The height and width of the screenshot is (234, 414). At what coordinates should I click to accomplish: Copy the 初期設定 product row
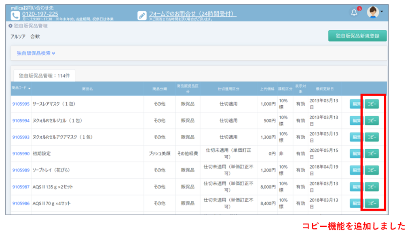(x=372, y=154)
